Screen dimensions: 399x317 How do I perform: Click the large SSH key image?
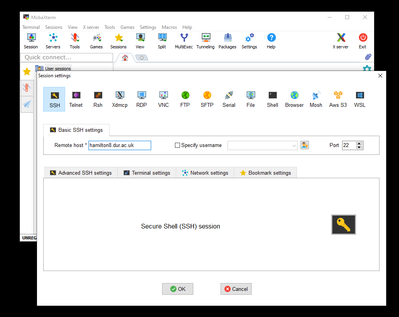[x=344, y=225]
